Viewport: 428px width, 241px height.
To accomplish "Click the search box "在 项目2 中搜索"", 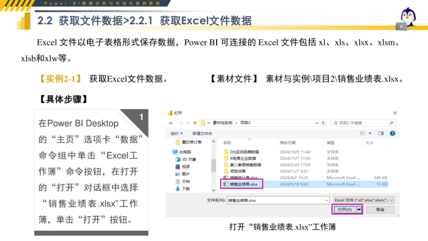I will (x=363, y=123).
